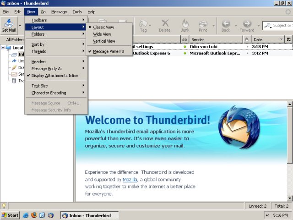Click the search magnifier icon

268,26
